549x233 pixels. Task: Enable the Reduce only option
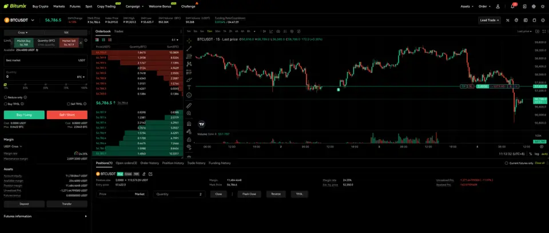(6, 97)
